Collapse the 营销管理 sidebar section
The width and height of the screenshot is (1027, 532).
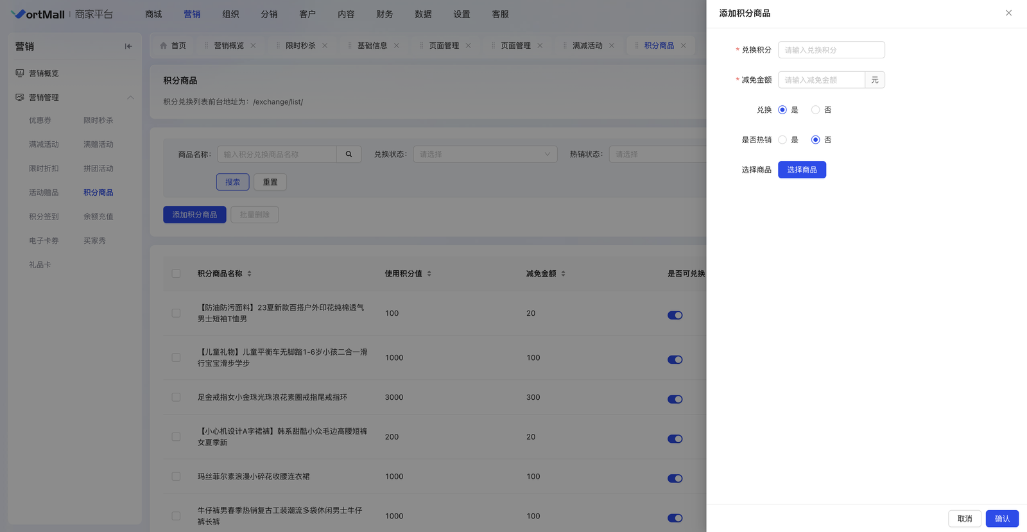[x=130, y=98]
